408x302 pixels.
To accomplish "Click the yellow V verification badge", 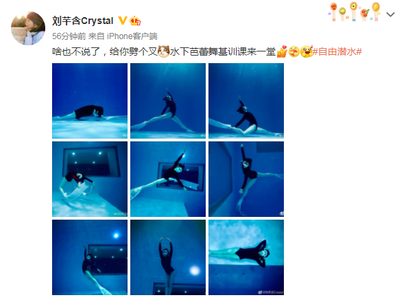I will click(x=122, y=21).
